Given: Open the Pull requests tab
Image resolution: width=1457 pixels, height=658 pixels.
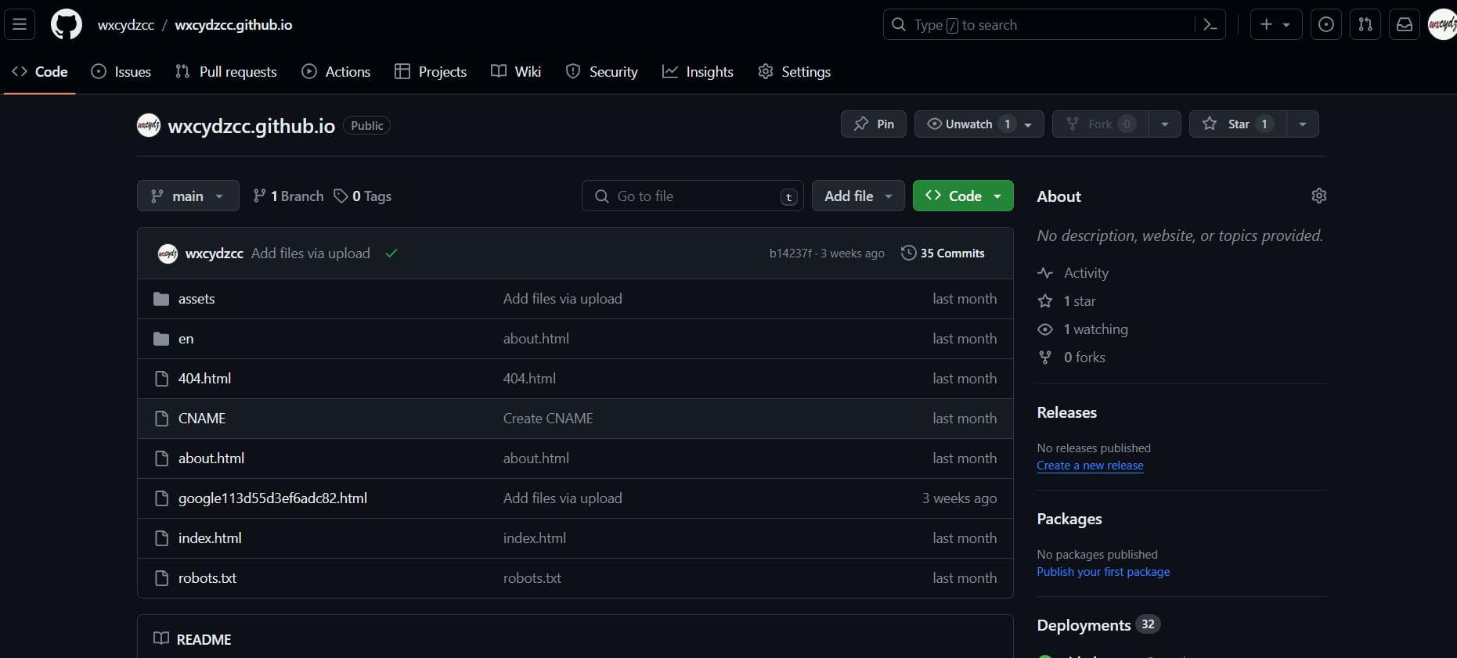Looking at the screenshot, I should [225, 71].
